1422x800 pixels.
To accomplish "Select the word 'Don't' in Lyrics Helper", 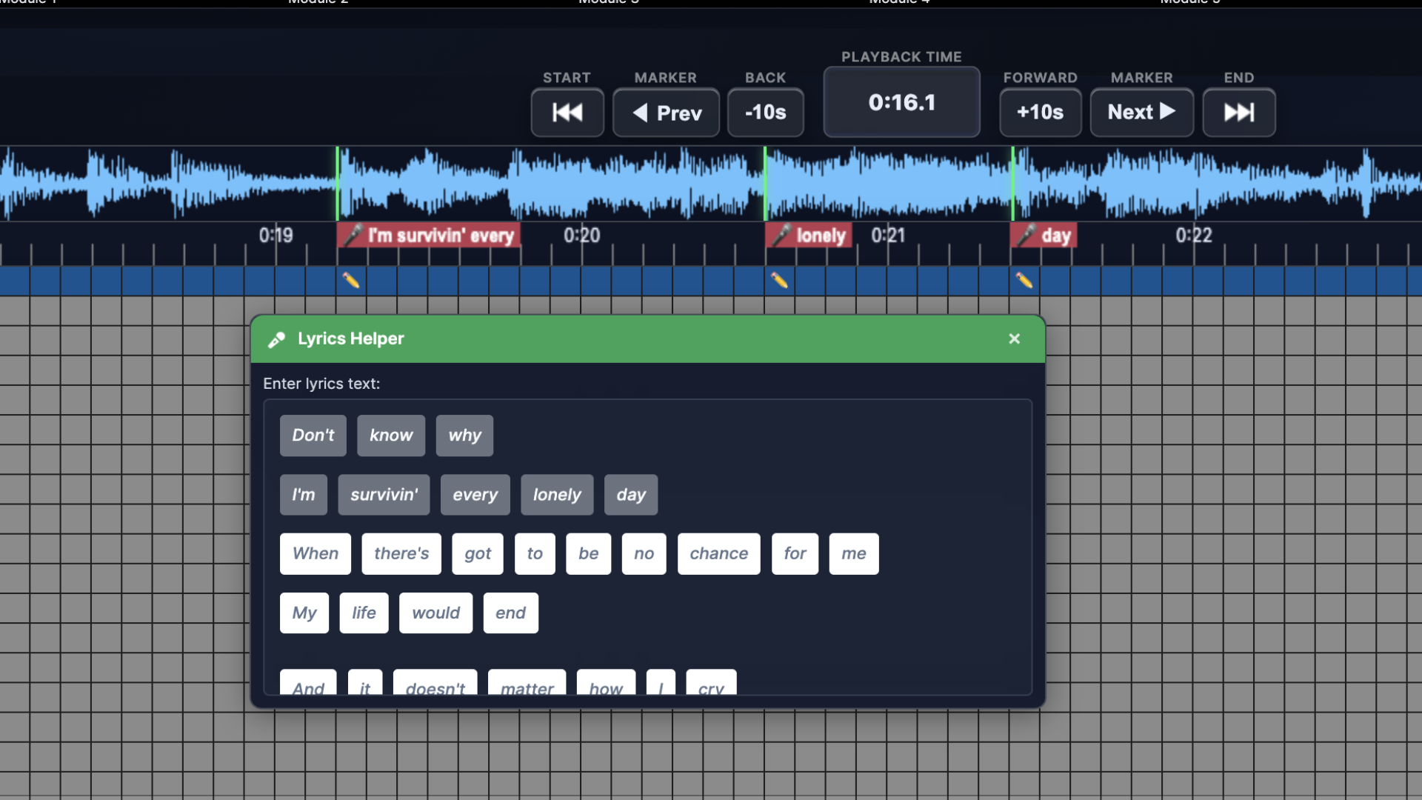I will 313,436.
